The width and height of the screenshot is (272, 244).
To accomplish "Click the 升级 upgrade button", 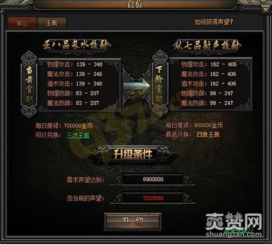I will tap(133, 222).
